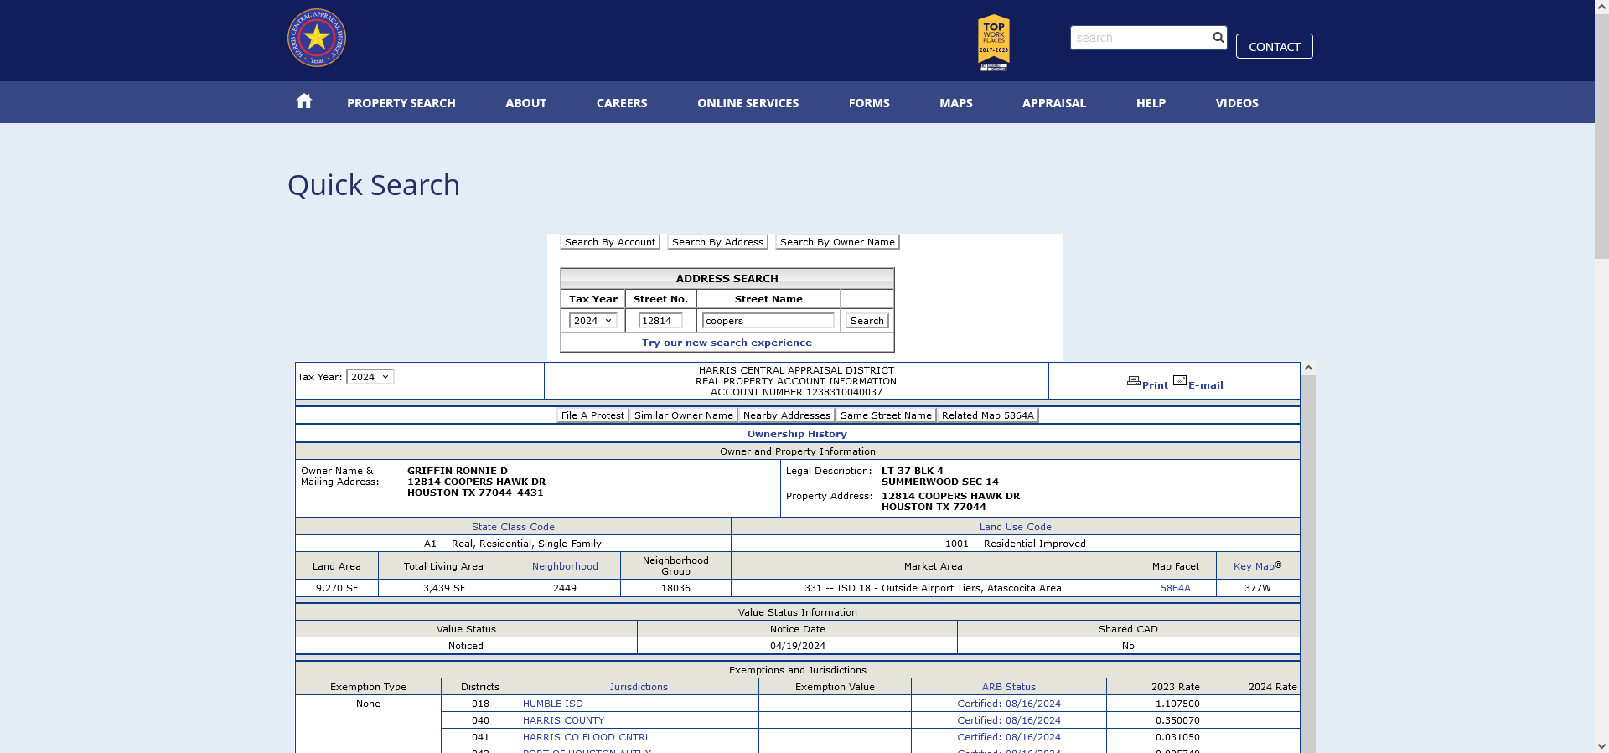1609x753 pixels.
Task: Click the page scrollbar up arrow
Action: tap(1601, 7)
